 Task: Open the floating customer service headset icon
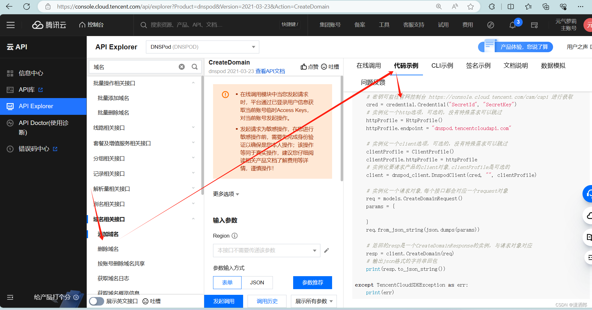click(x=588, y=194)
